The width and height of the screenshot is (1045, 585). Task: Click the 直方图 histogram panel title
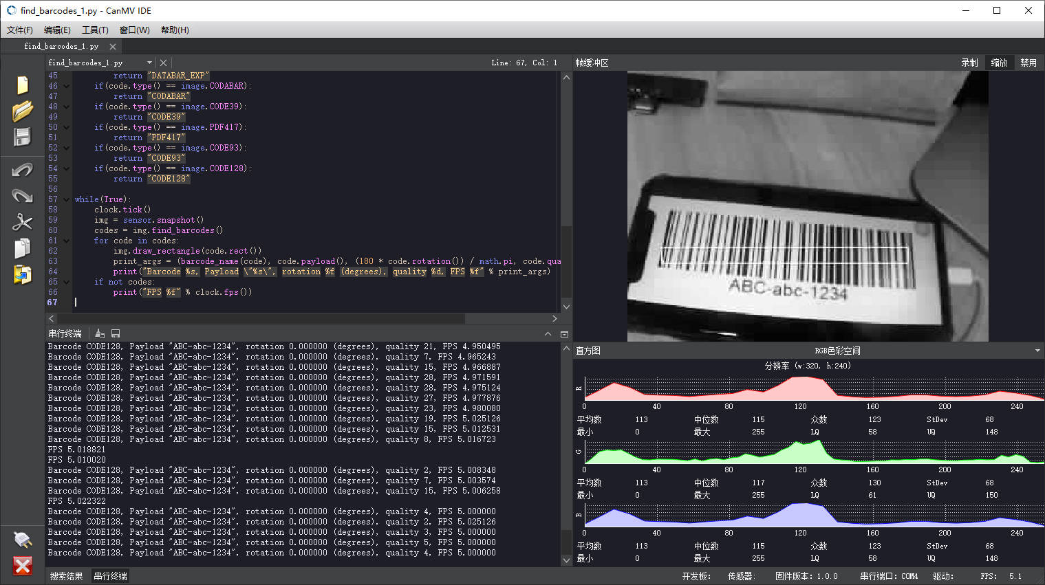coord(588,351)
